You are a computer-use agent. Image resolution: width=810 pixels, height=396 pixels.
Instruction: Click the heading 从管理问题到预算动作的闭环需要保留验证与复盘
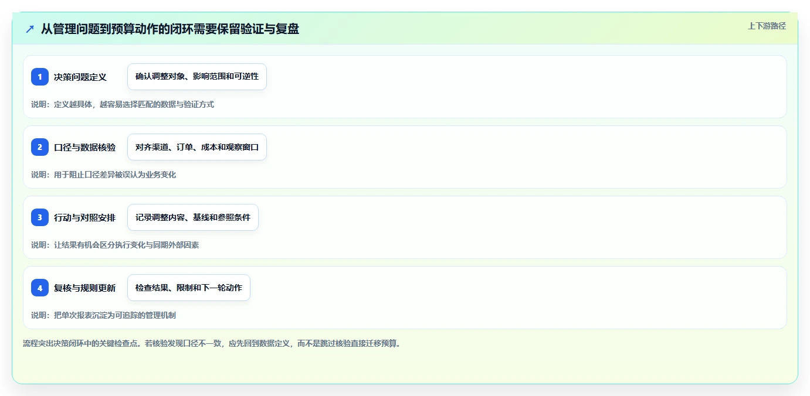(170, 29)
